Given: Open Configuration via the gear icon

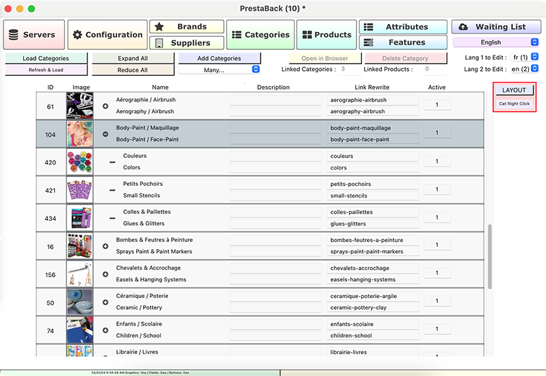Looking at the screenshot, I should 77,35.
